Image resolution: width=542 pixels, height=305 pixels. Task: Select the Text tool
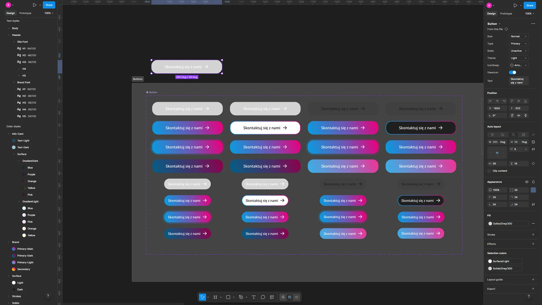[x=253, y=297]
